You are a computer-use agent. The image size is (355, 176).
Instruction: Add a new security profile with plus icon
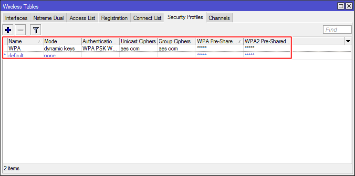pos(8,29)
